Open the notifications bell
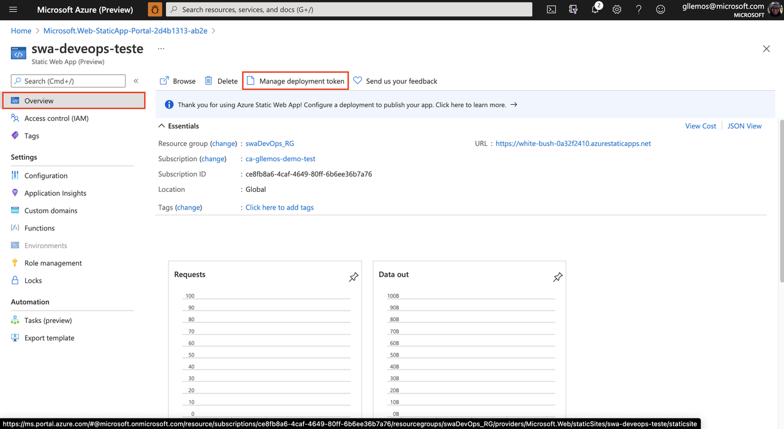The width and height of the screenshot is (784, 429). [x=595, y=10]
